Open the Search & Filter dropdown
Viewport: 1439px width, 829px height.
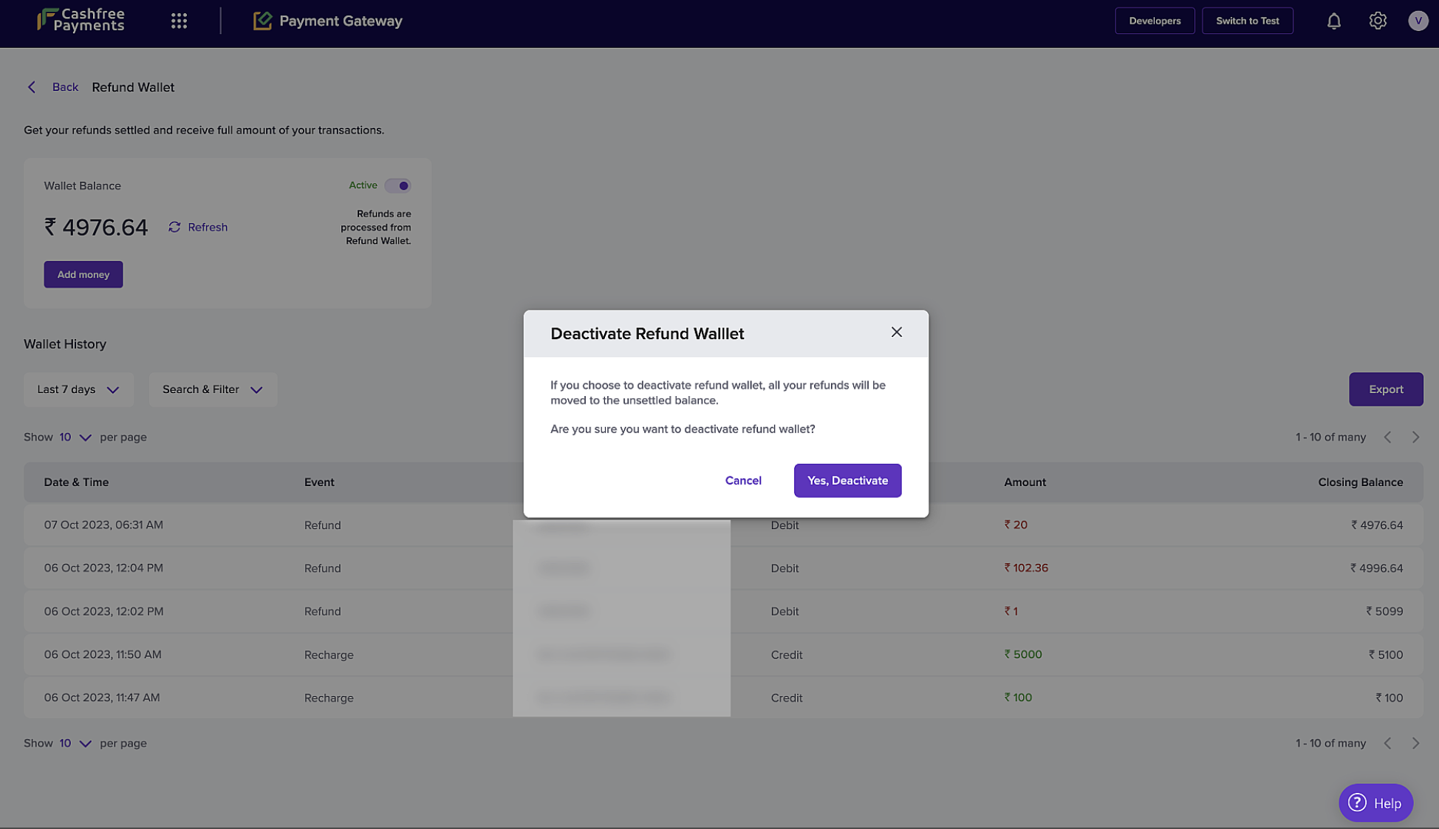coord(213,389)
